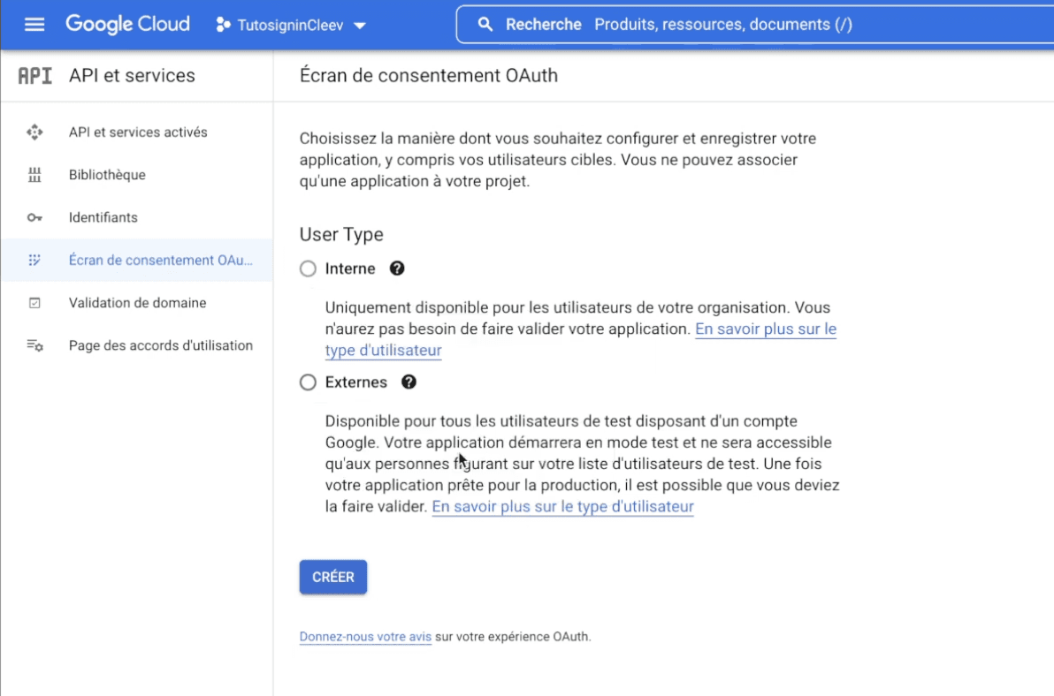Open the Externes user type learn more link
This screenshot has width=1054, height=696.
(561, 506)
